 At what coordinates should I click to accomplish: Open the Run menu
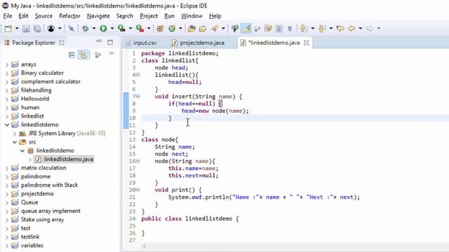[169, 16]
